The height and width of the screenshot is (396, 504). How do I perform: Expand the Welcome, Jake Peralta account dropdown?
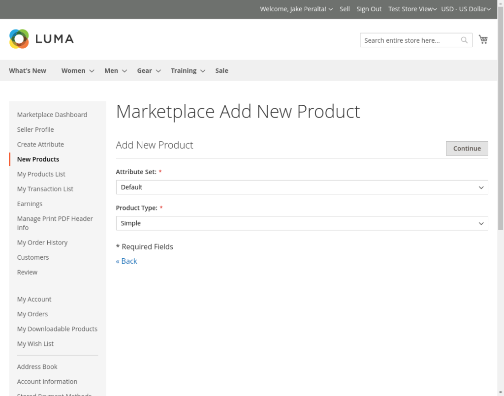[296, 9]
